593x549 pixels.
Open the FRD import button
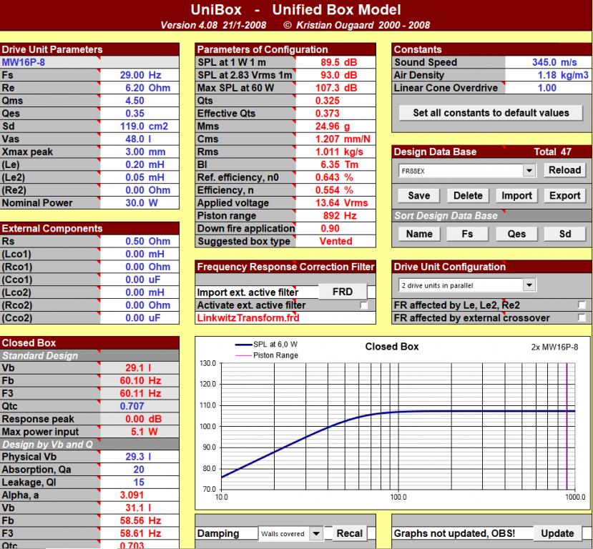342,292
